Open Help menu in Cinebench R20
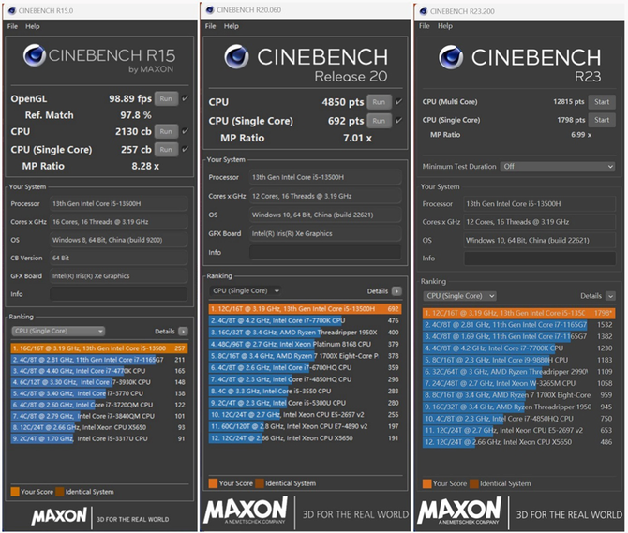This screenshot has width=628, height=533. [232, 26]
